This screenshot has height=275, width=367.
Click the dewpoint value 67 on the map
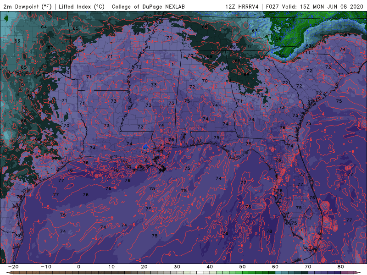point(50,48)
